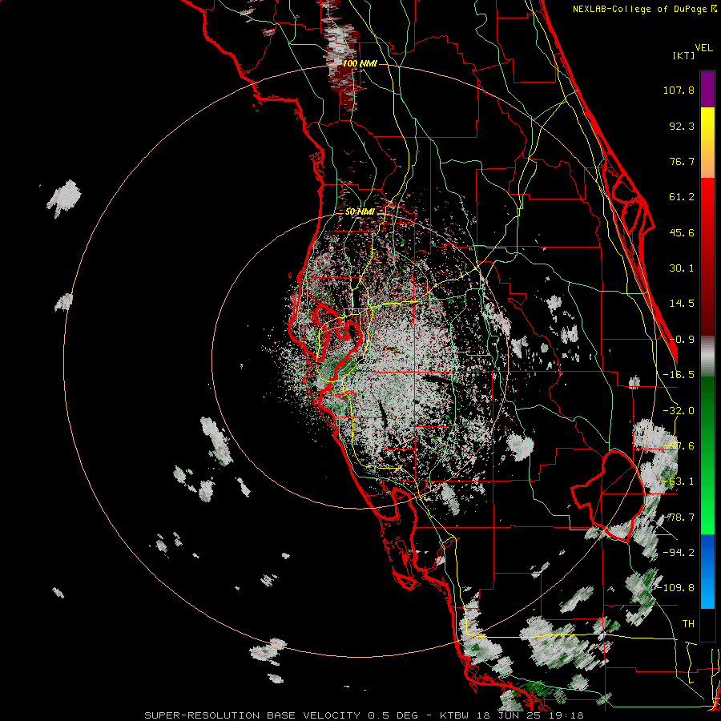Select the 45.6 scale value
This screenshot has height=721, width=721.
682,232
